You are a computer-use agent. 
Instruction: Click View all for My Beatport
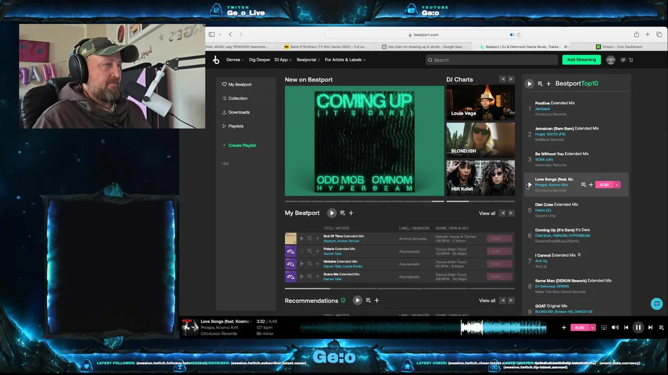(487, 213)
